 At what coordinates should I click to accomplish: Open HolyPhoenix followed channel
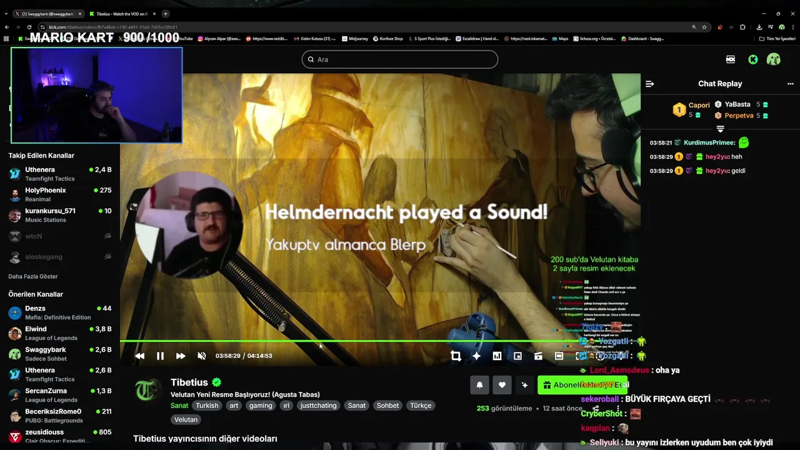click(x=60, y=194)
